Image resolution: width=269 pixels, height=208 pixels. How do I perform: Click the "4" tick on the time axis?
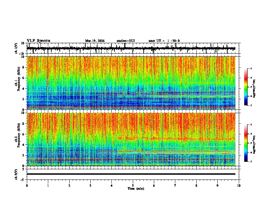click(112, 186)
